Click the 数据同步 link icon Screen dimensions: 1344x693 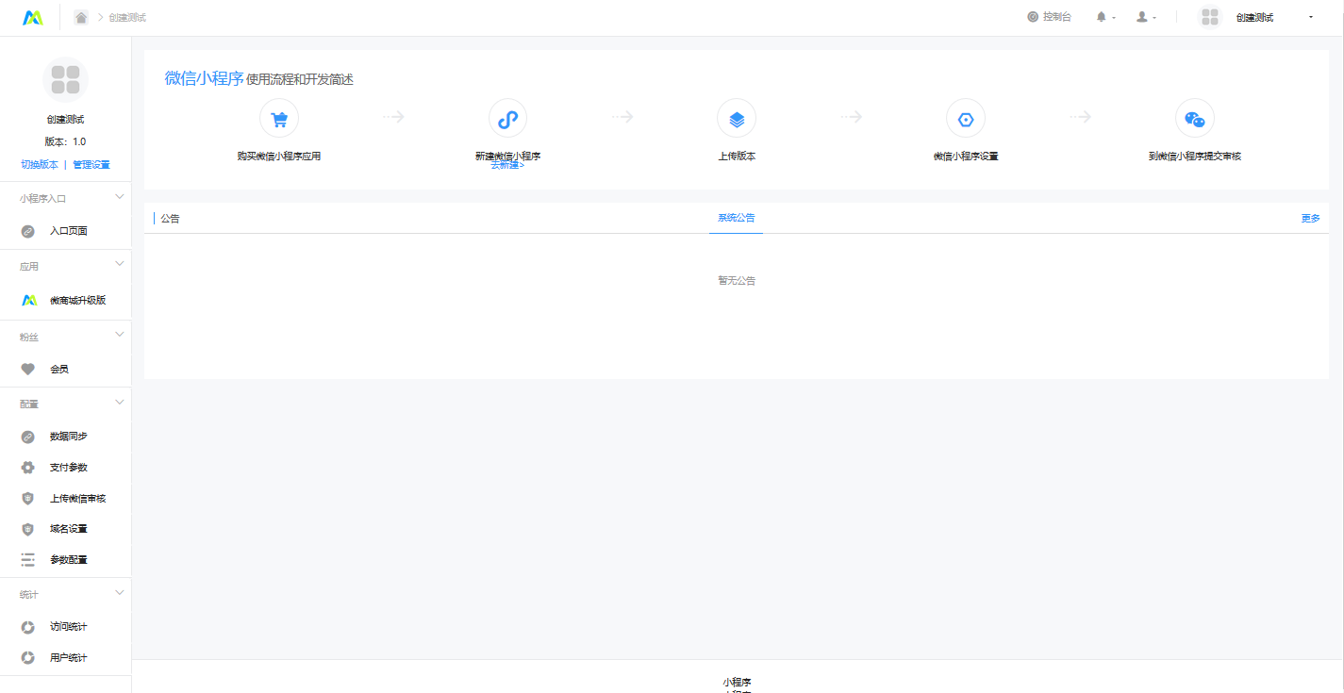click(x=28, y=437)
